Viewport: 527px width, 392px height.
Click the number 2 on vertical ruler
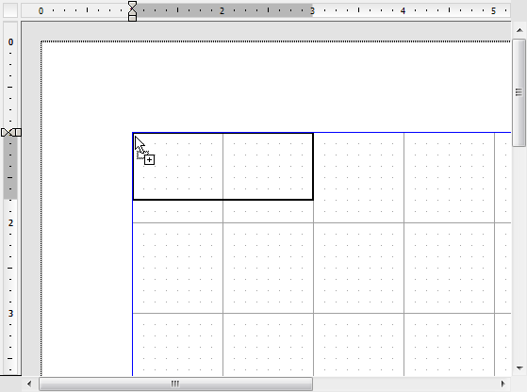pos(10,222)
